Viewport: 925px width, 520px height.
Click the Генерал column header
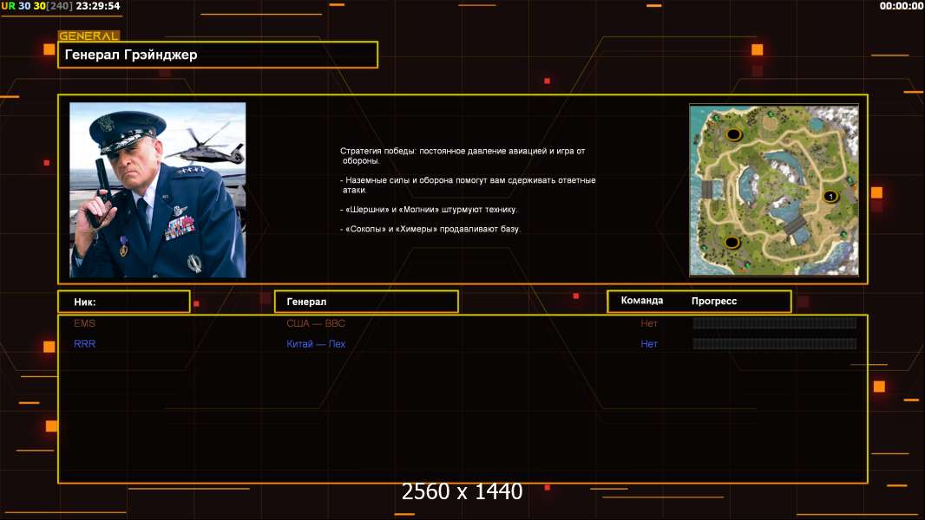tap(365, 302)
